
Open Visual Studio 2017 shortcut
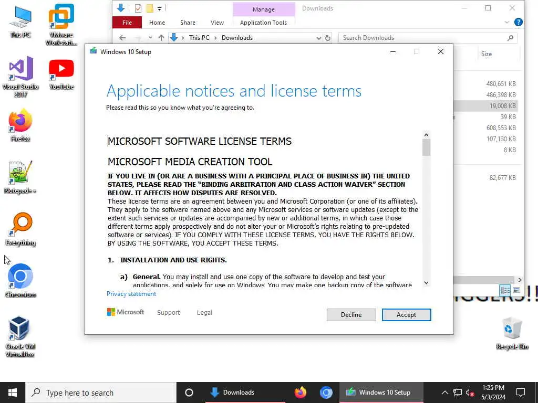coord(20,77)
